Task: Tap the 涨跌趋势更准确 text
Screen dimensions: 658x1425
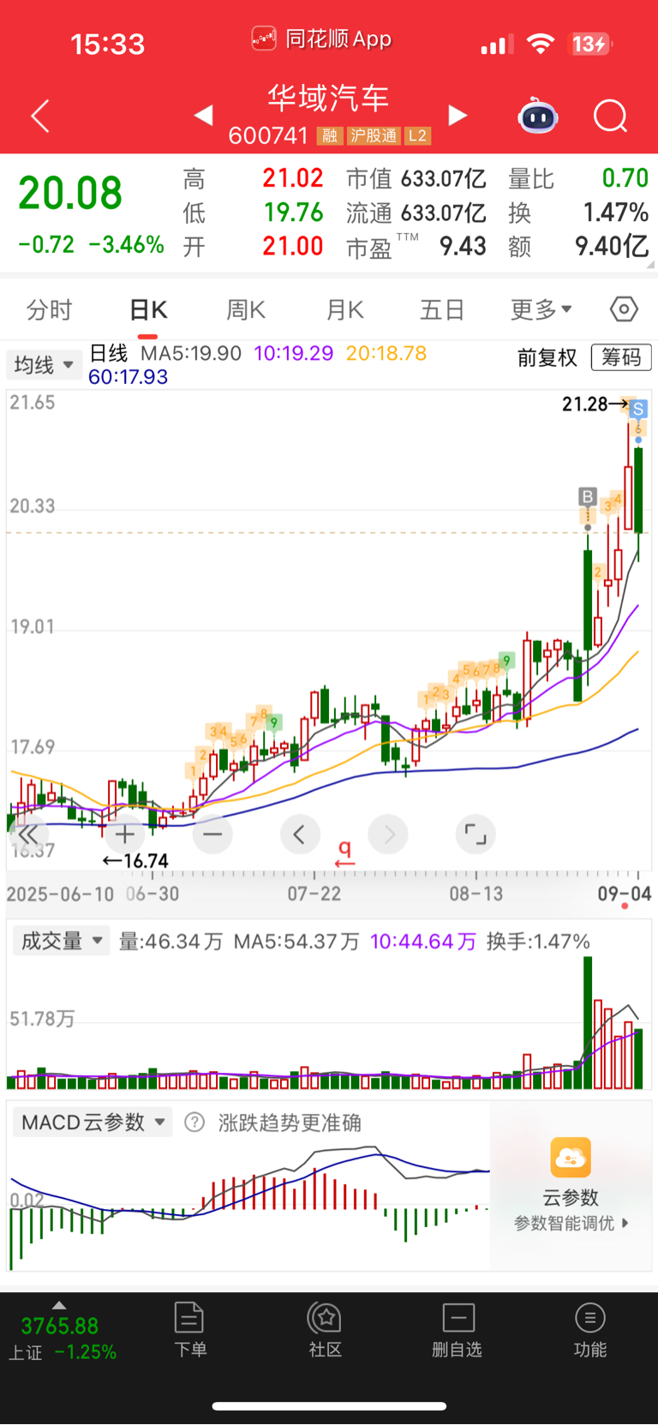Action: pos(290,1123)
